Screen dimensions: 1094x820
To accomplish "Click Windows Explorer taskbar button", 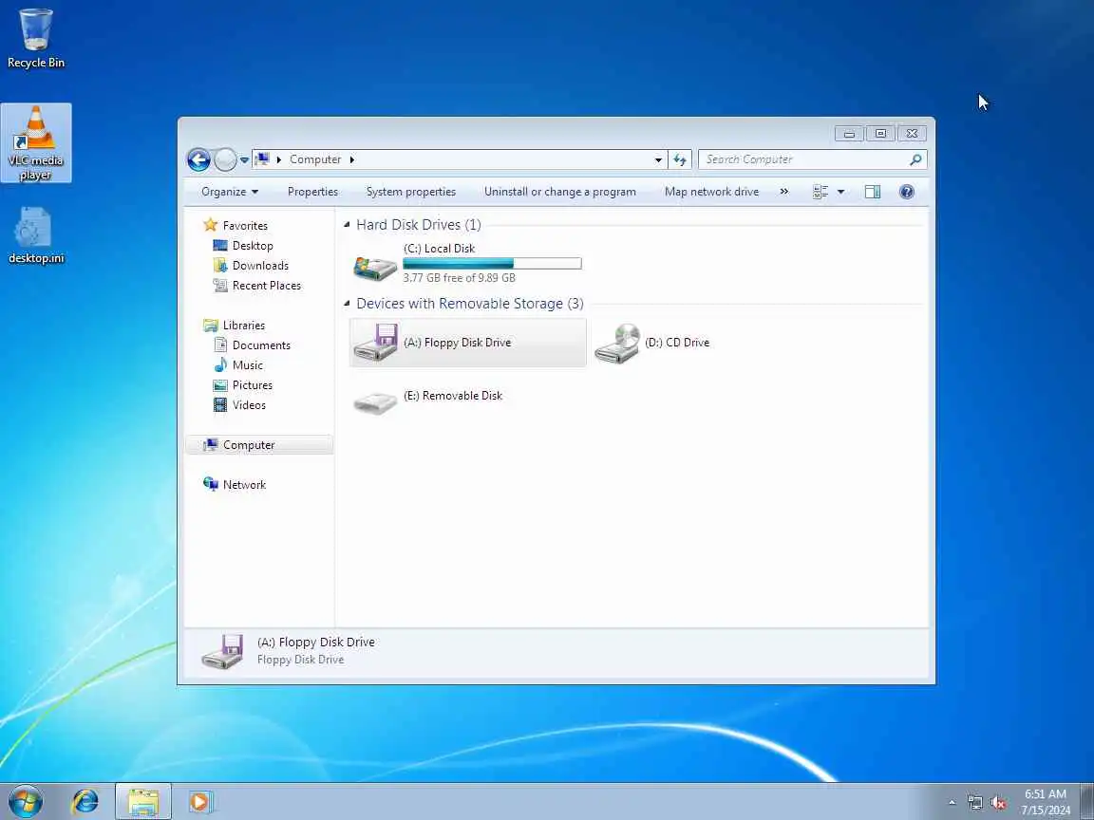I will (x=143, y=802).
